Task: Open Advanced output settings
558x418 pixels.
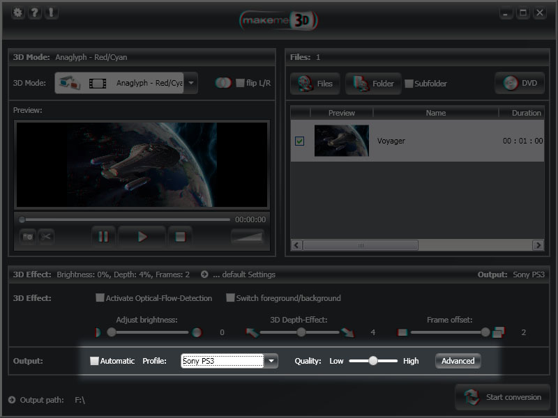Action: (458, 361)
